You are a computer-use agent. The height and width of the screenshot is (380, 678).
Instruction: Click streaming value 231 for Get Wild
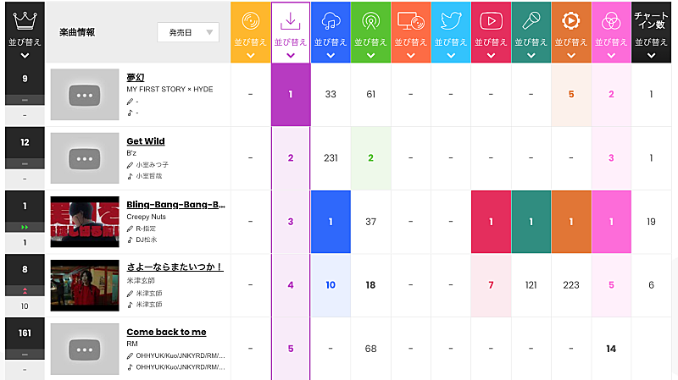[331, 158]
